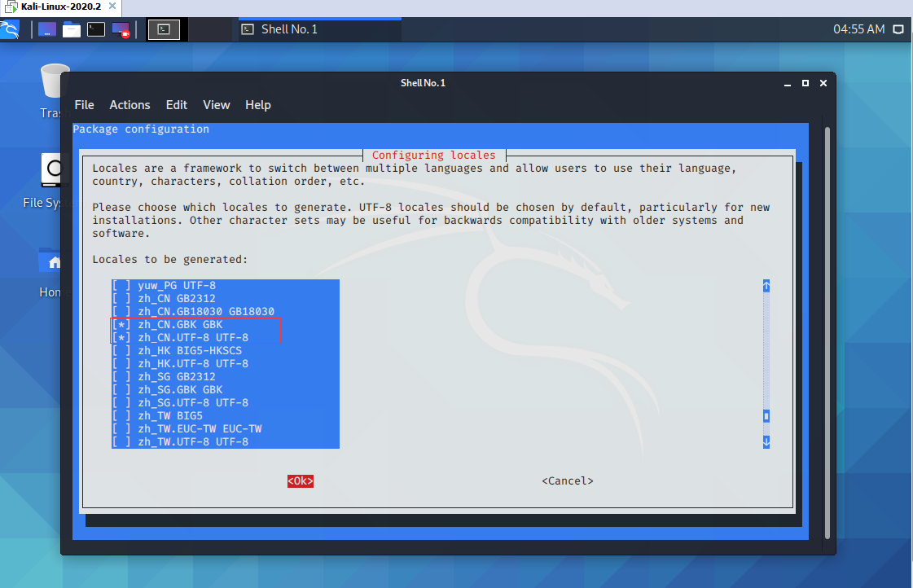913x588 pixels.
Task: Click the Configuring locales dialog title
Action: click(x=434, y=155)
